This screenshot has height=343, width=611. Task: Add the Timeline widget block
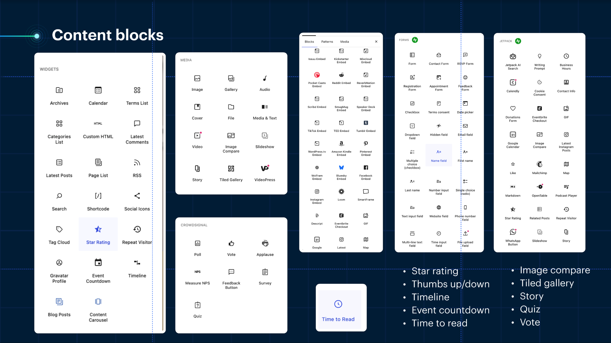click(x=137, y=269)
